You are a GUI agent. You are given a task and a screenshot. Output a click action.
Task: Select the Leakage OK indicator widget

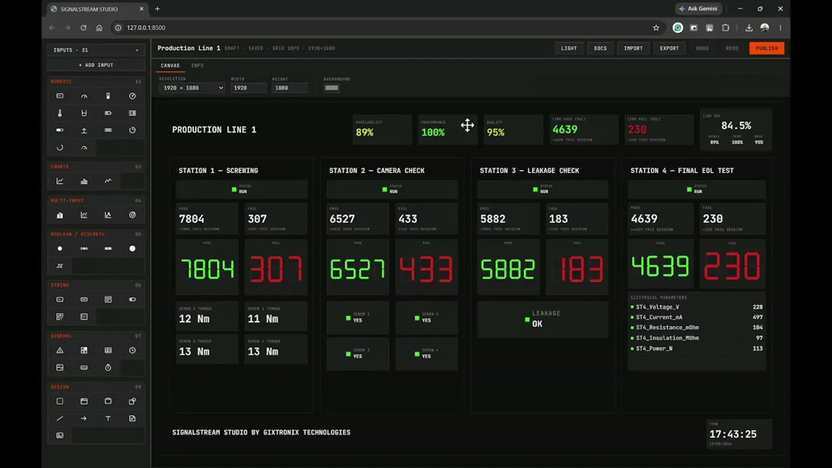[543, 319]
